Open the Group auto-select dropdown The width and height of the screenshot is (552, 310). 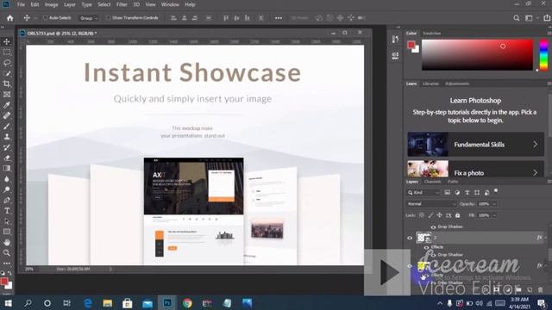88,18
